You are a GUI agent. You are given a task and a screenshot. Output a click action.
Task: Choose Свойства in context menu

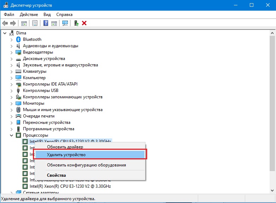click(90, 175)
